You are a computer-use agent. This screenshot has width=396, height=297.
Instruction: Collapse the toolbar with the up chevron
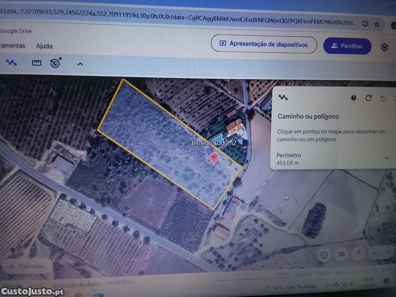[x=80, y=64]
